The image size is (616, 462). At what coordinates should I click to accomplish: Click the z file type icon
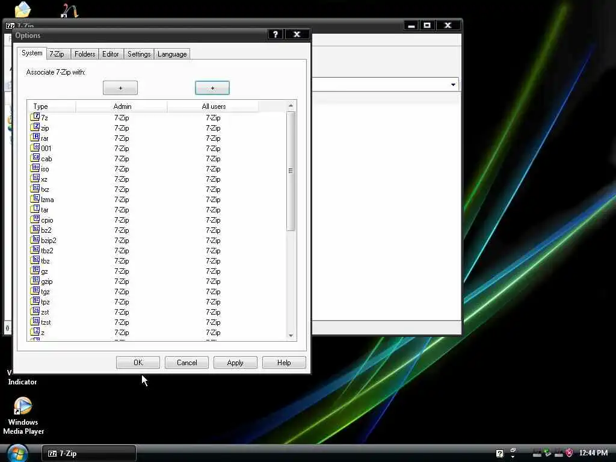(35, 331)
